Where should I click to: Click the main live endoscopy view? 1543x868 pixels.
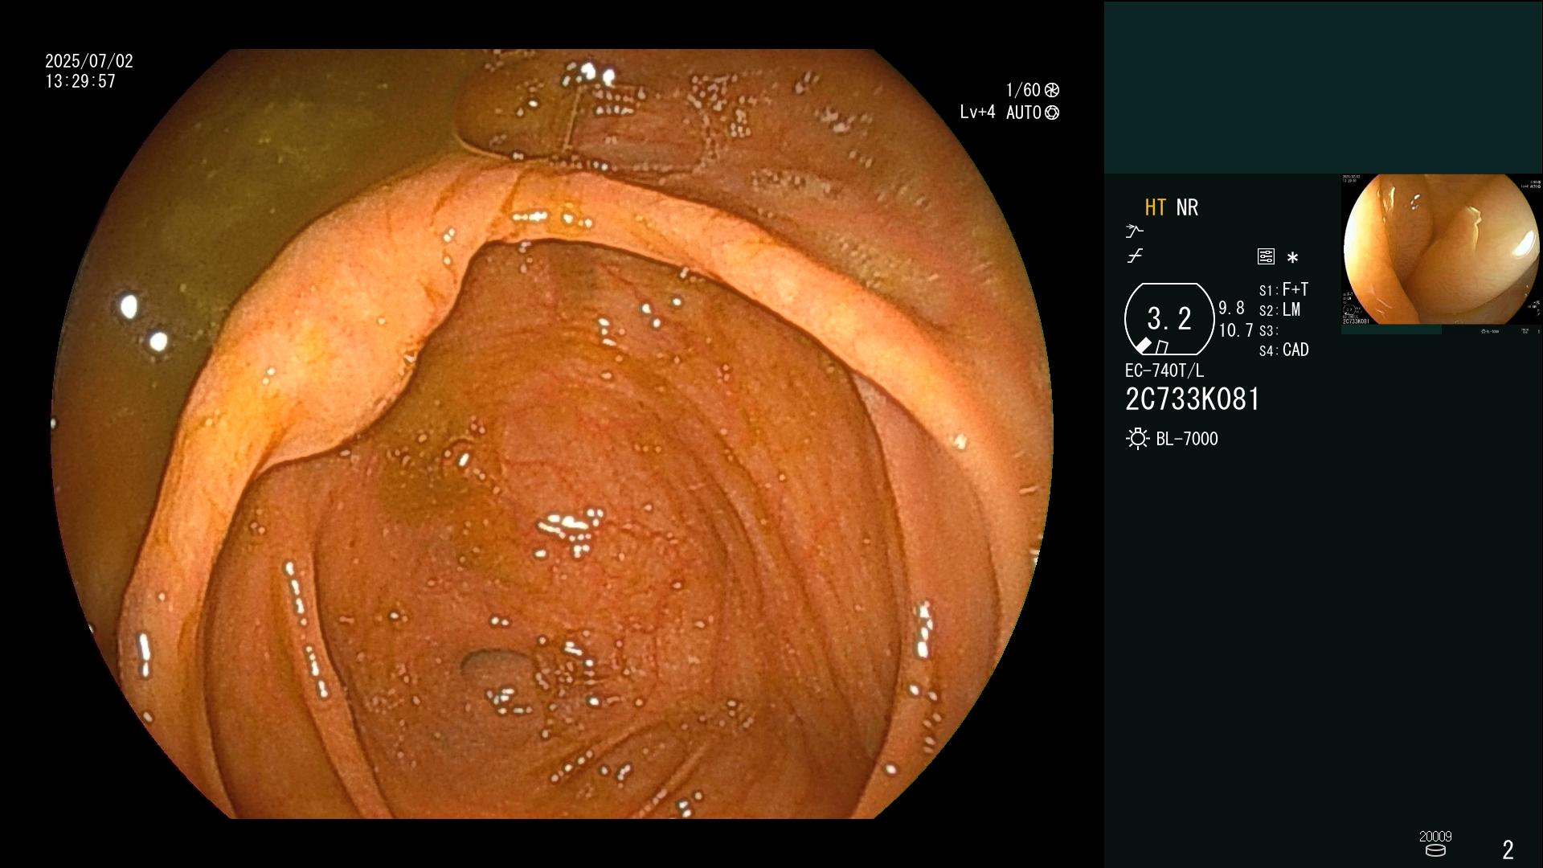552,434
